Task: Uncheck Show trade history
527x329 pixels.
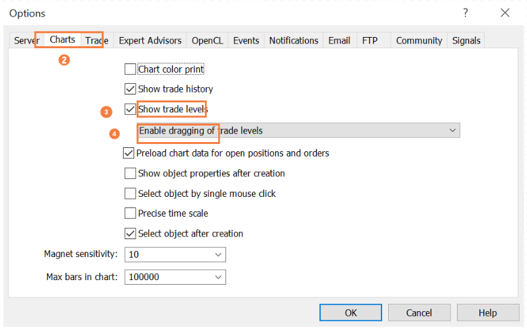Action: pos(130,89)
